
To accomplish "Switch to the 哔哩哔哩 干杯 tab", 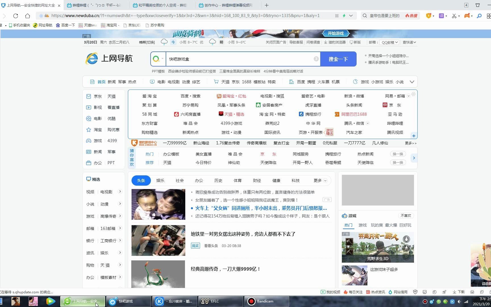I will pyautogui.click(x=97, y=5).
